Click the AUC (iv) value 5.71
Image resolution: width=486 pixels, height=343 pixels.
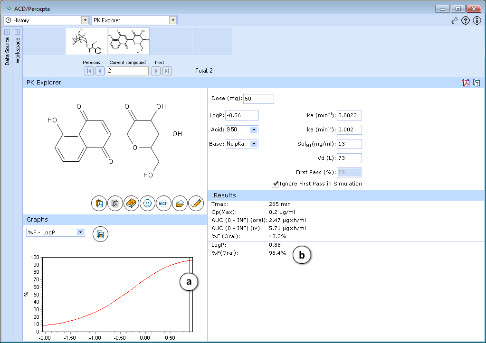287,228
